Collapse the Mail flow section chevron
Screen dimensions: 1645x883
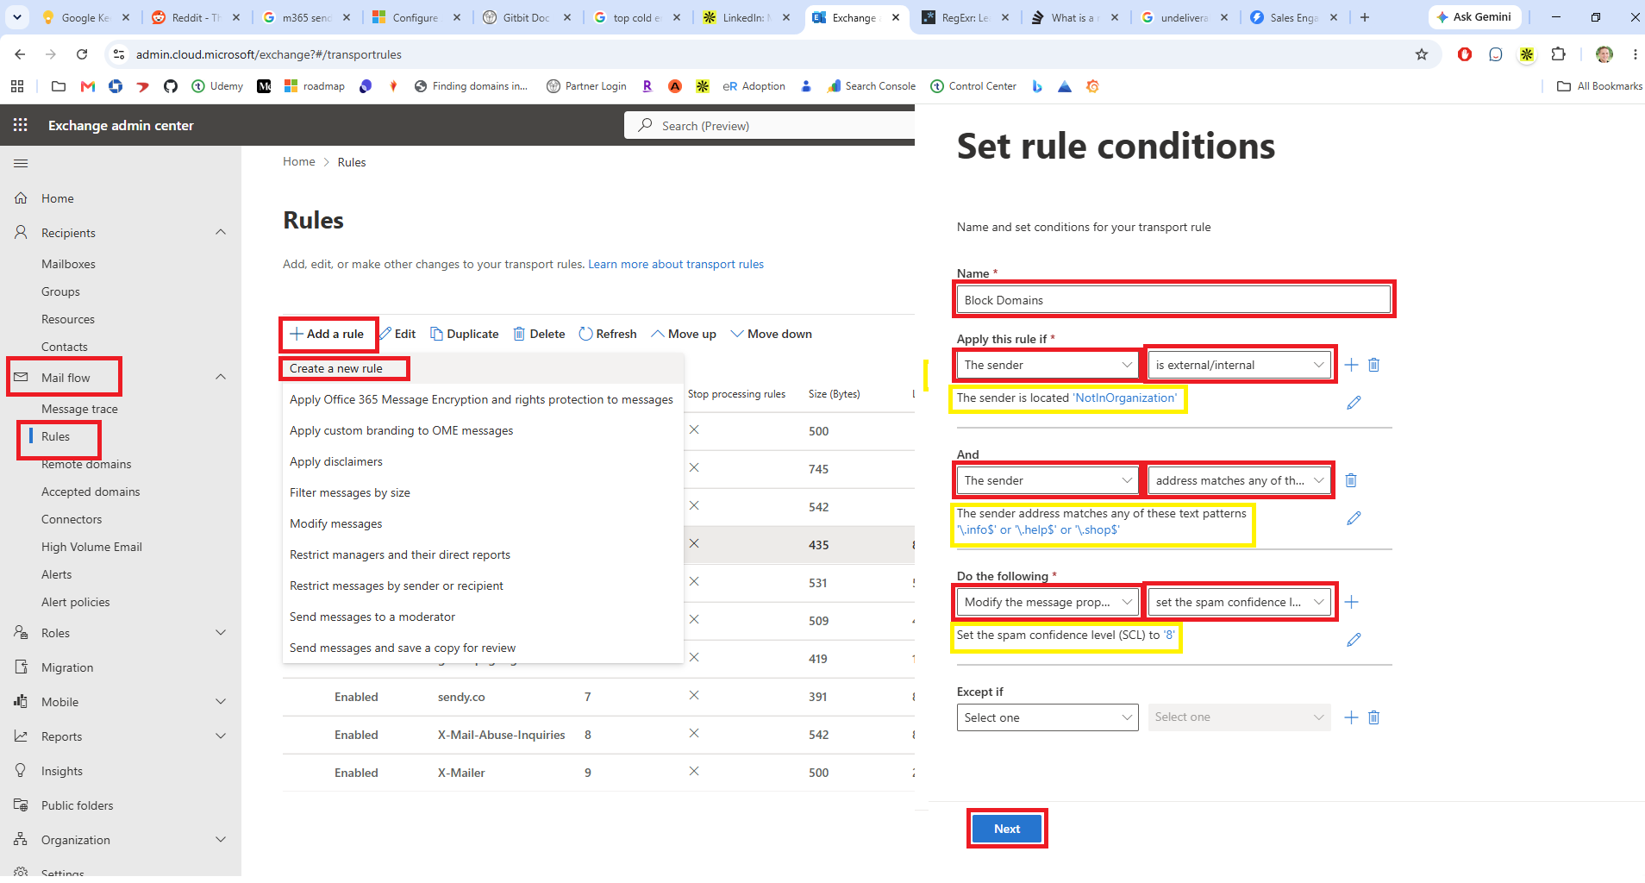221,377
